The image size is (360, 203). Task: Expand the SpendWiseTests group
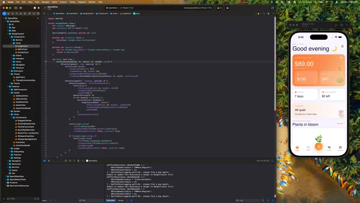point(5,176)
